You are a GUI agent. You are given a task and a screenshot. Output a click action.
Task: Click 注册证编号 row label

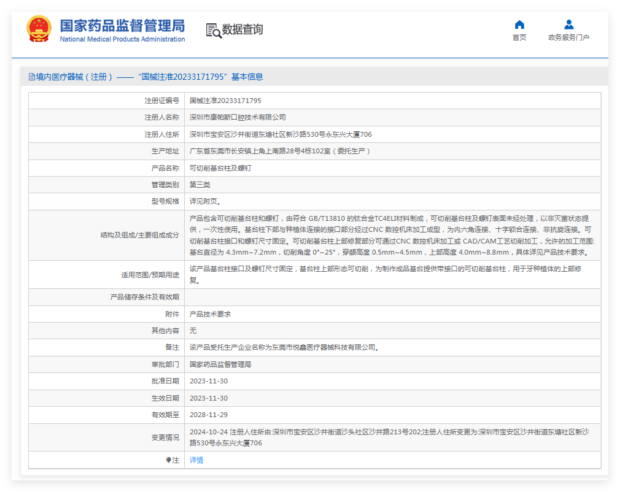pyautogui.click(x=161, y=101)
